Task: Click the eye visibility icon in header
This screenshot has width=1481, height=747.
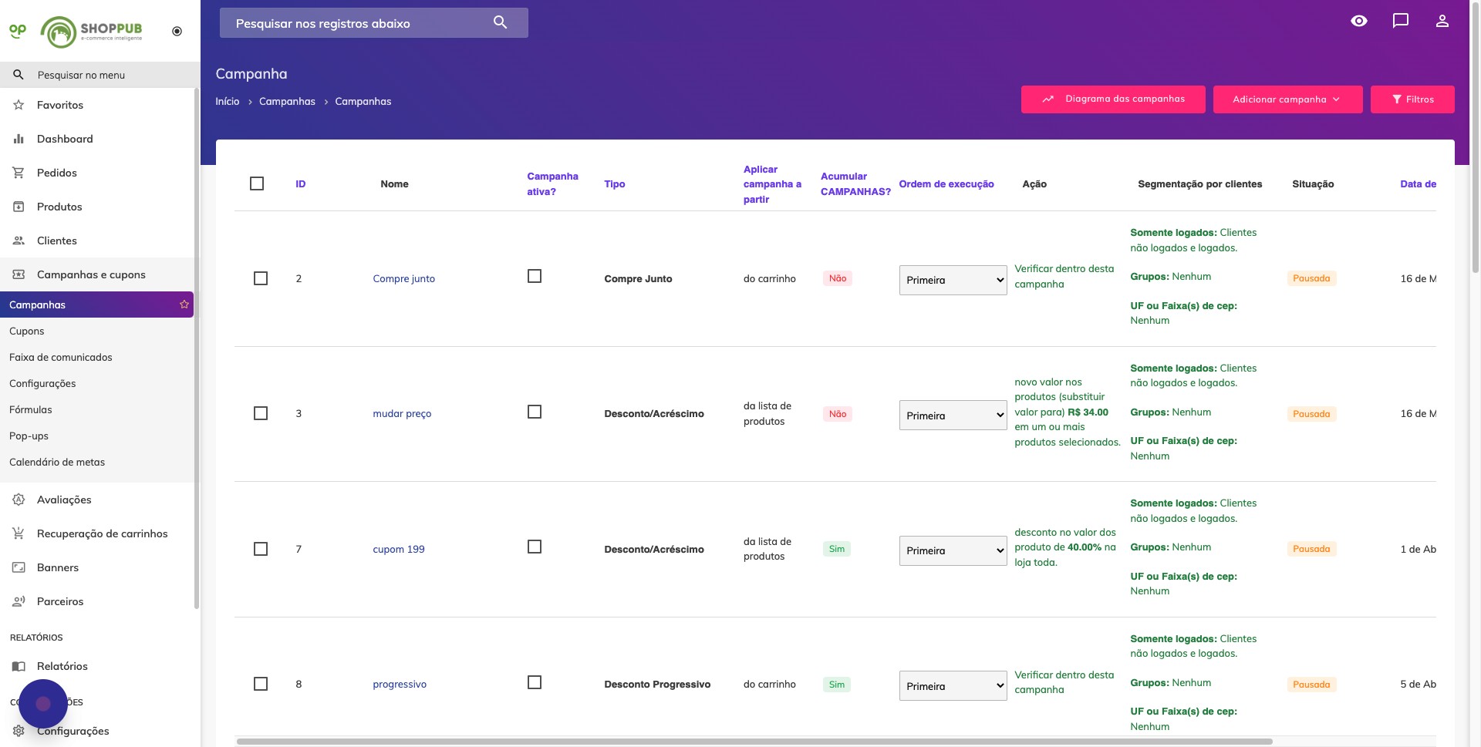Action: [1359, 21]
